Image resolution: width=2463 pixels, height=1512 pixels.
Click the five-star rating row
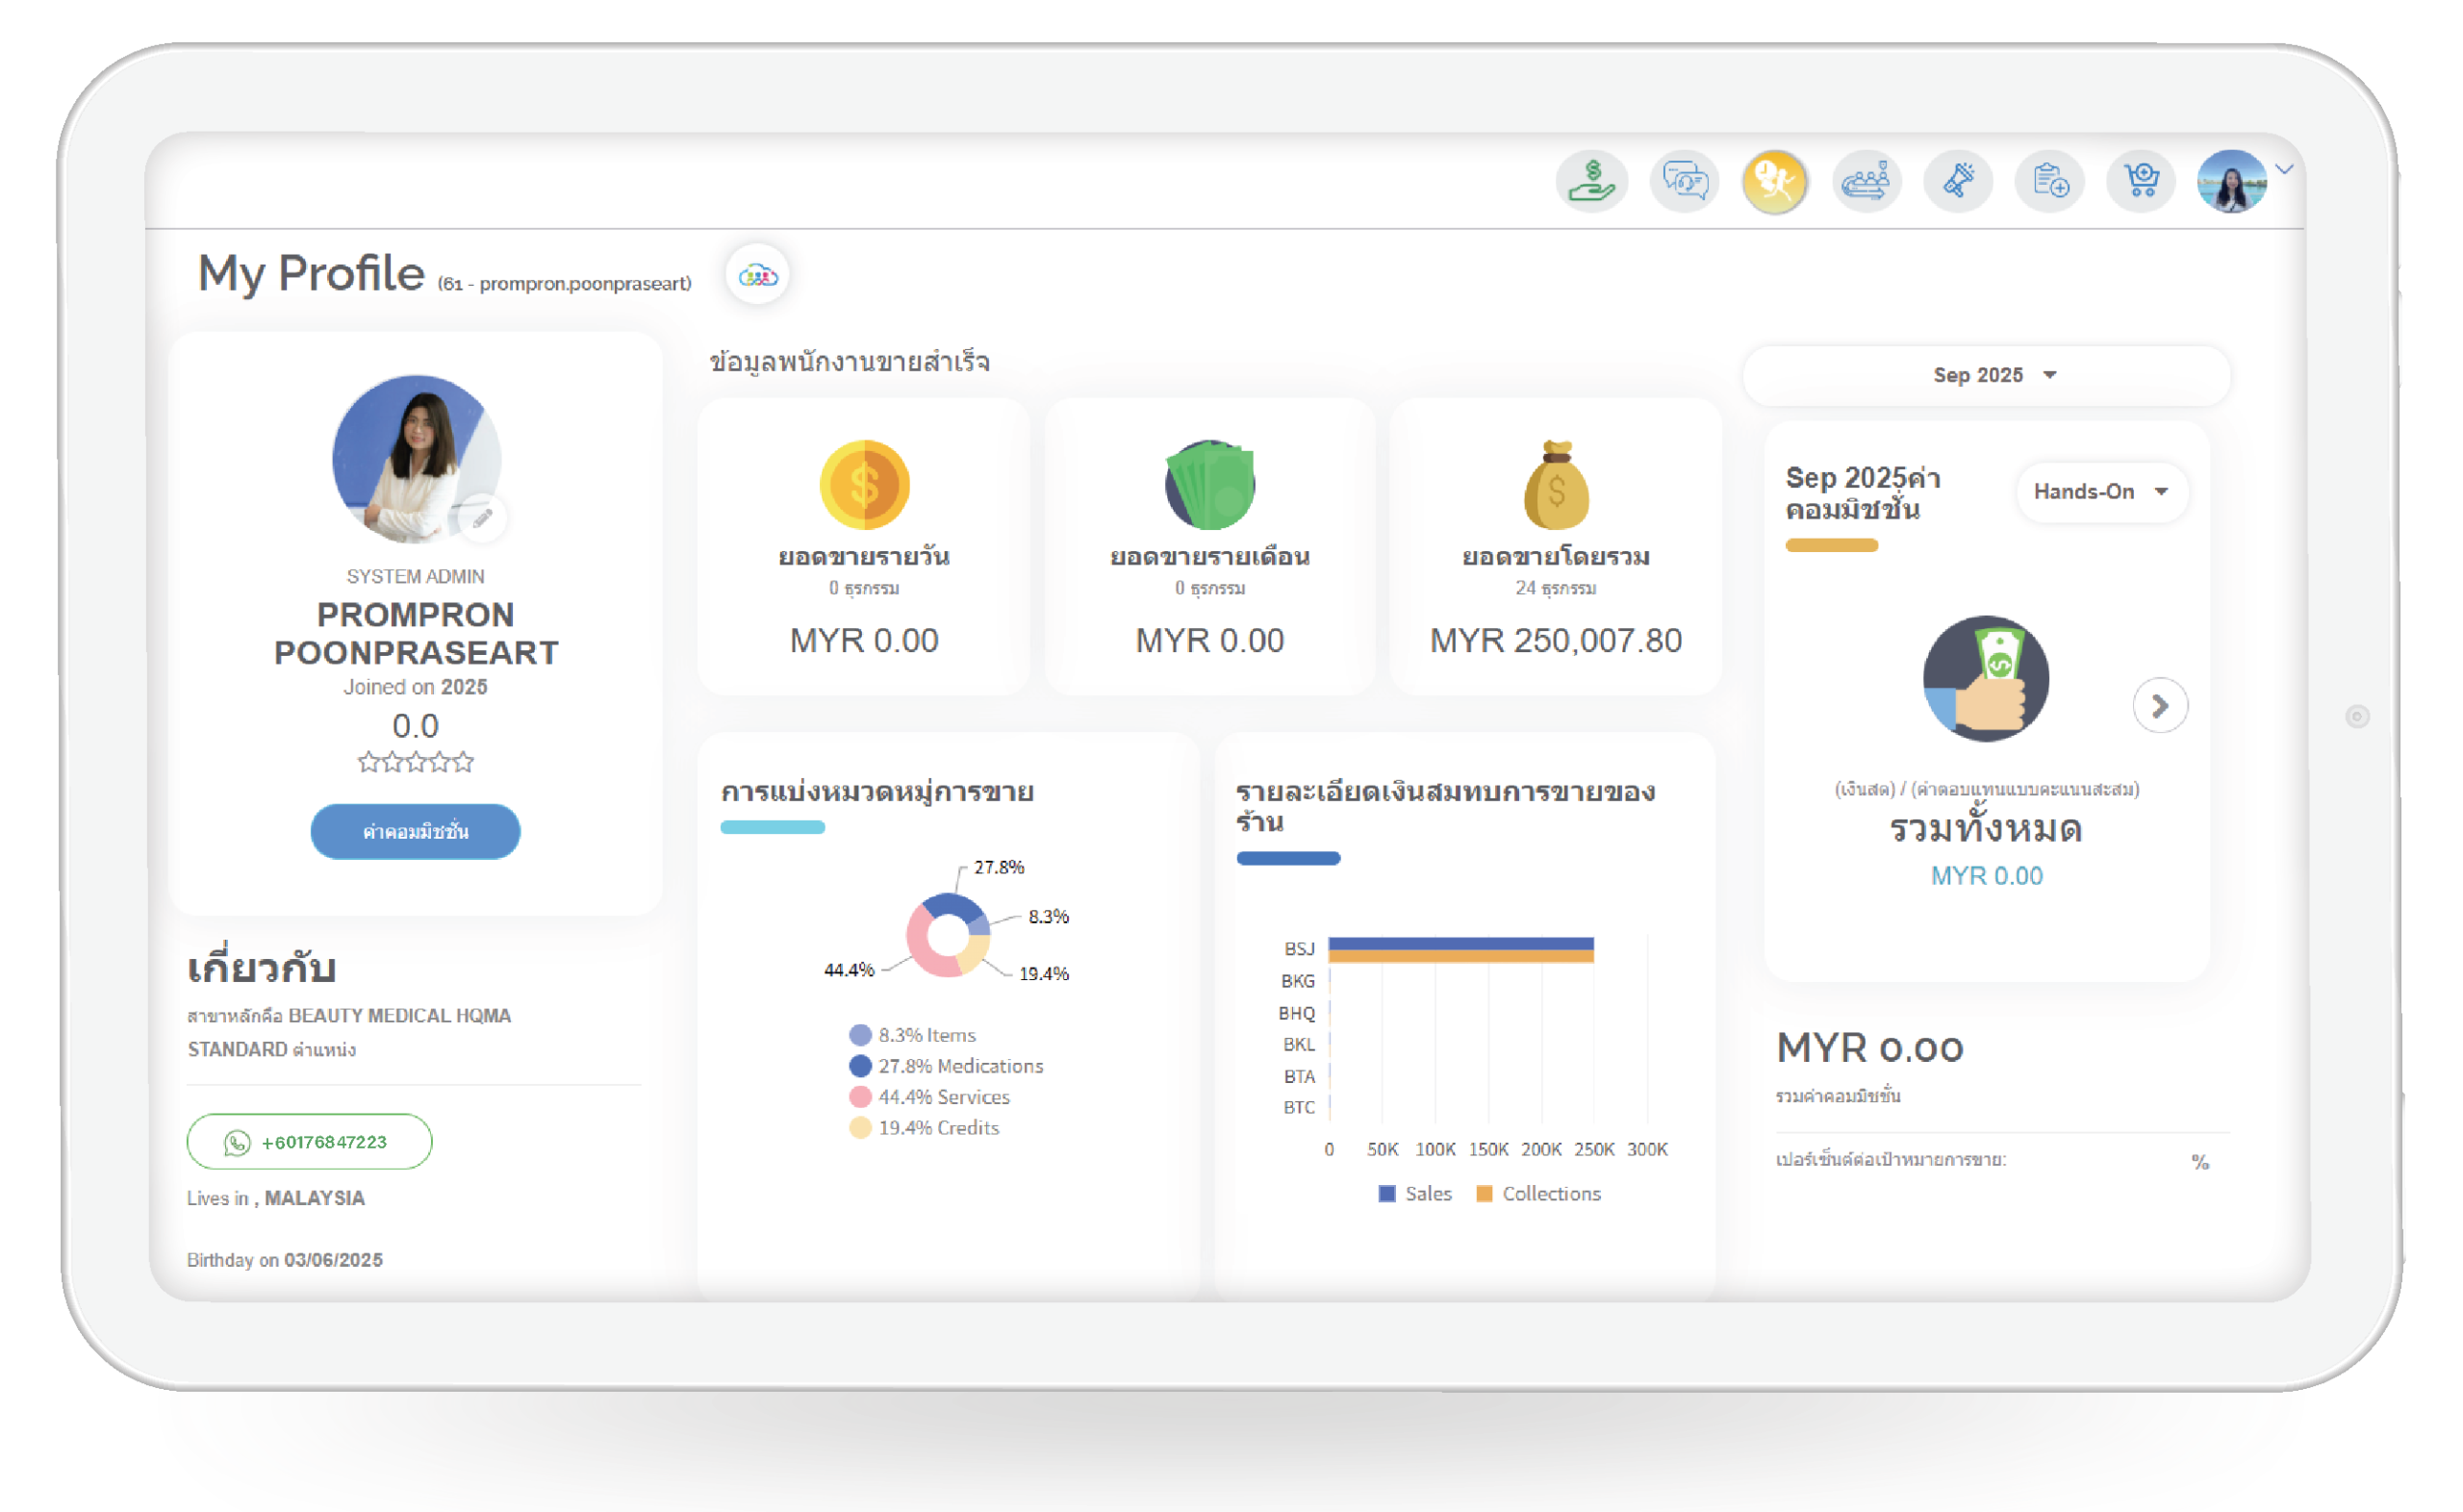pyautogui.click(x=415, y=763)
